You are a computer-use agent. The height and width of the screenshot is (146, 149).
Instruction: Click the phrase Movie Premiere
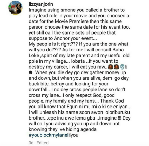[x=72, y=21]
